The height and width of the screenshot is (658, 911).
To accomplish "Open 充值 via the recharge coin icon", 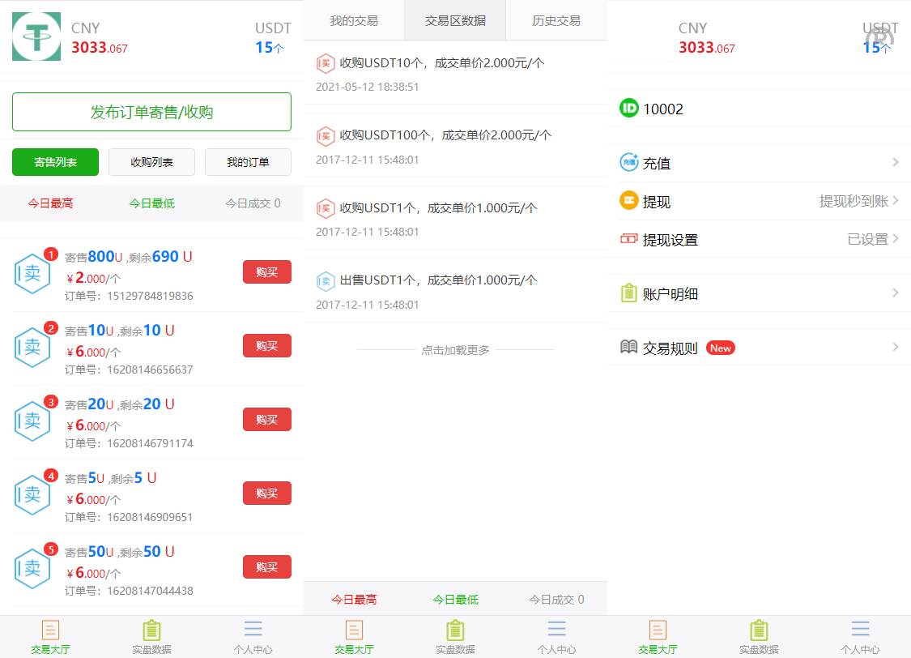I will pyautogui.click(x=629, y=163).
